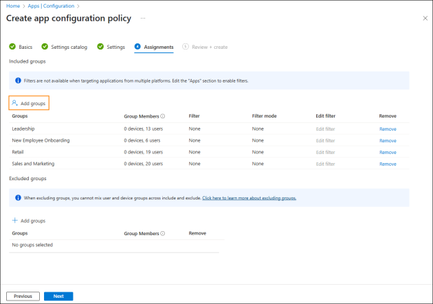Click the green checkmark icon beside the Settings step

[100, 47]
